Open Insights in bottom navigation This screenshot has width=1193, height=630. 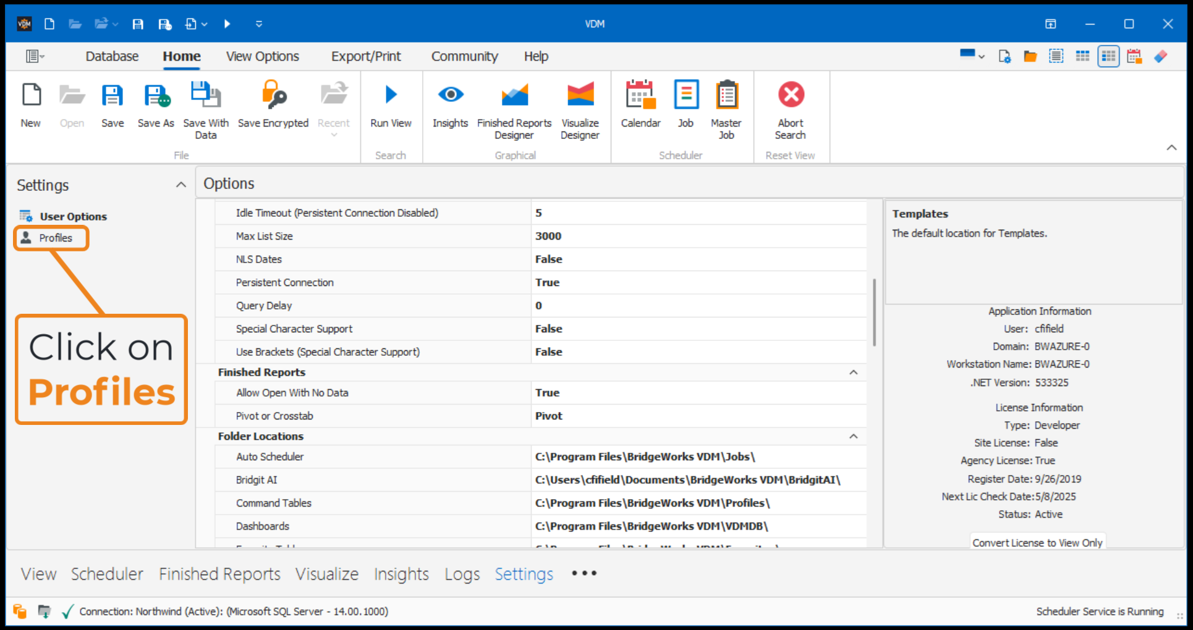coord(401,574)
